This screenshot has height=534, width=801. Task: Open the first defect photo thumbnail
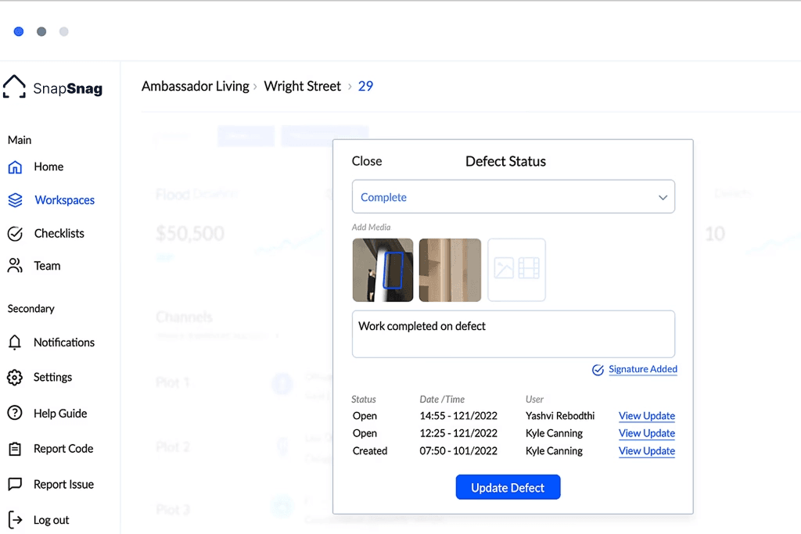(383, 270)
